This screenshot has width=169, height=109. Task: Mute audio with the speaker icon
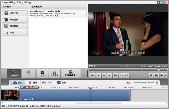162,75
